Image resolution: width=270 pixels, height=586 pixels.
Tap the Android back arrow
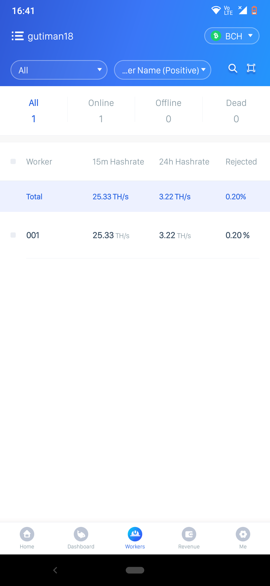[55, 570]
